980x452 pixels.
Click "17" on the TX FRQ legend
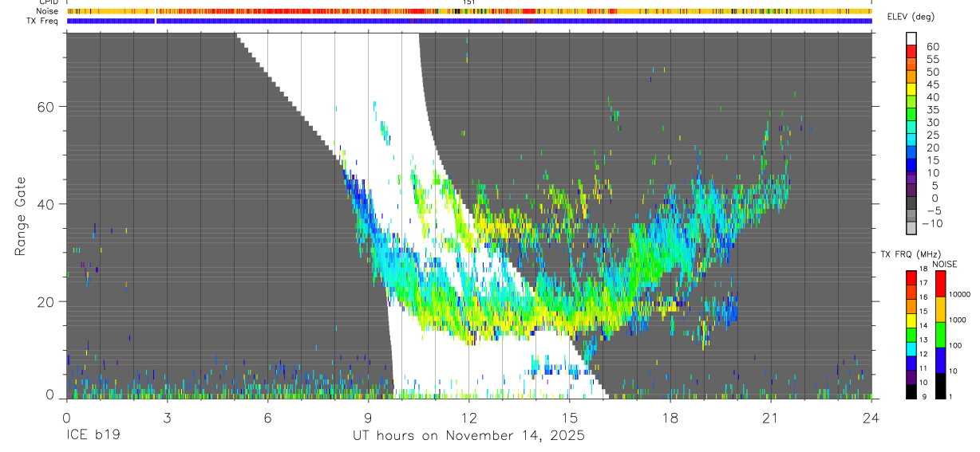click(x=923, y=283)
